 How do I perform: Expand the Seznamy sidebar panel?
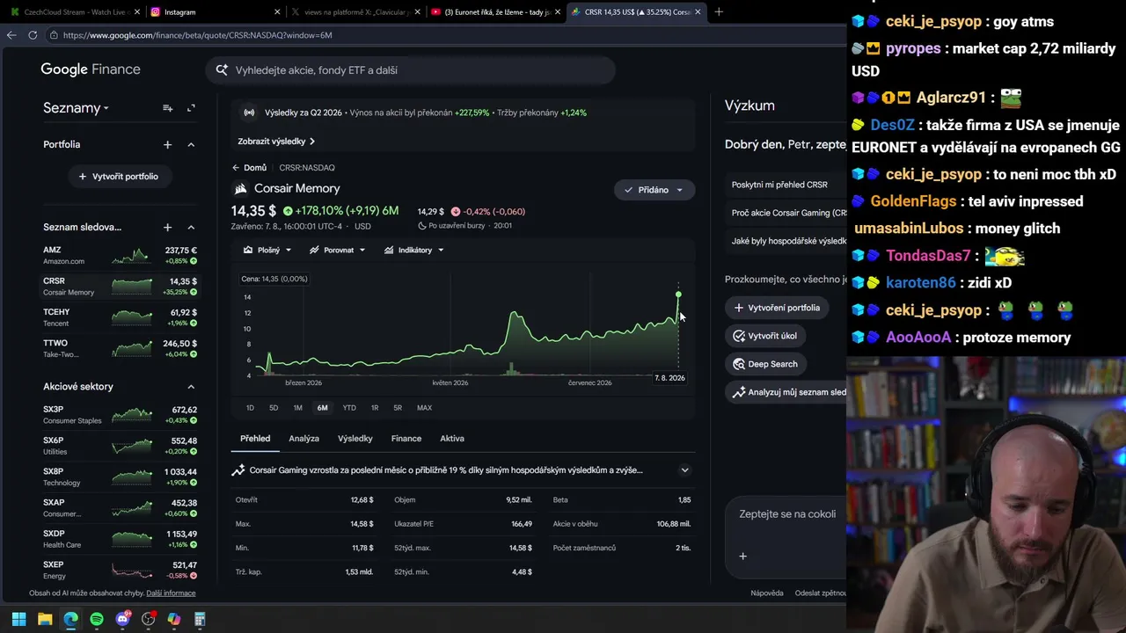click(191, 108)
